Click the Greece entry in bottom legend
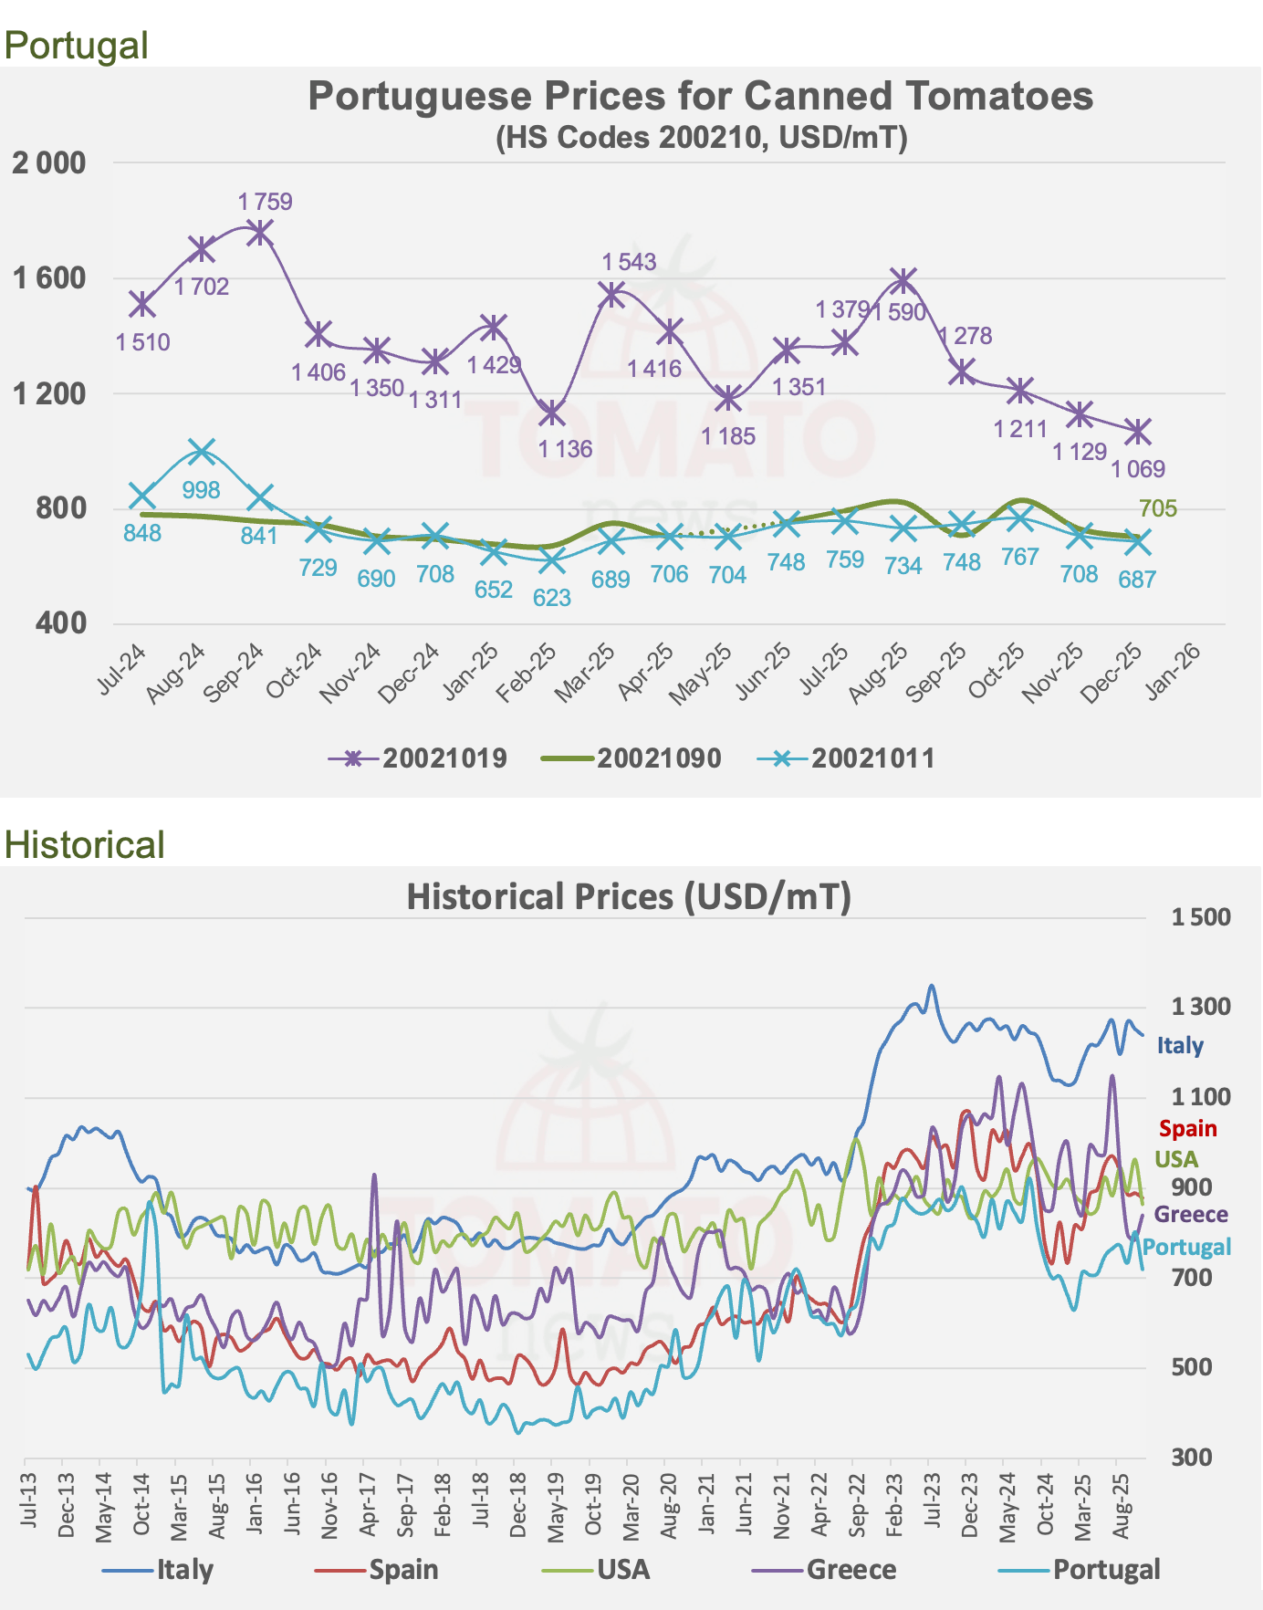 point(825,1569)
